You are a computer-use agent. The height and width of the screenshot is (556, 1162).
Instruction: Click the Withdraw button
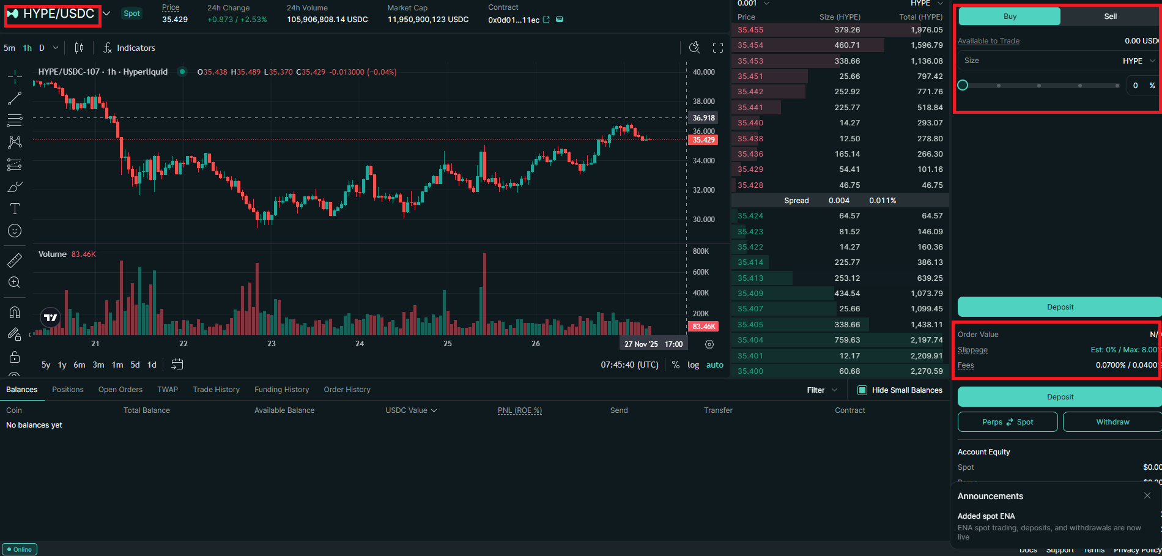pos(1112,422)
